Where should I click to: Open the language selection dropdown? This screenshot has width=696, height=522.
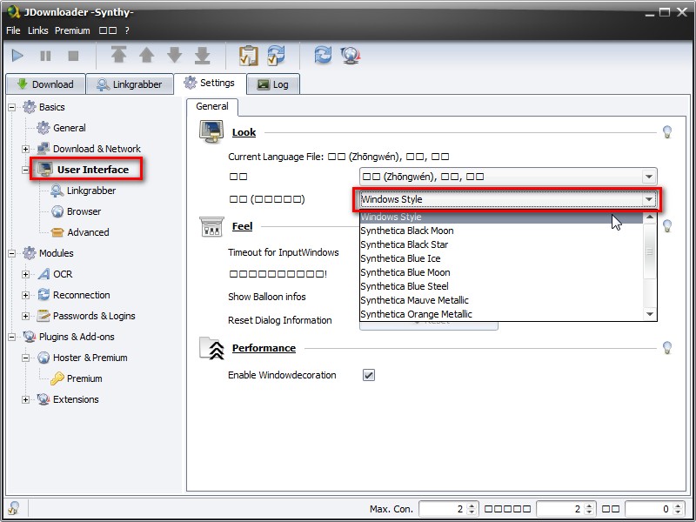(509, 177)
